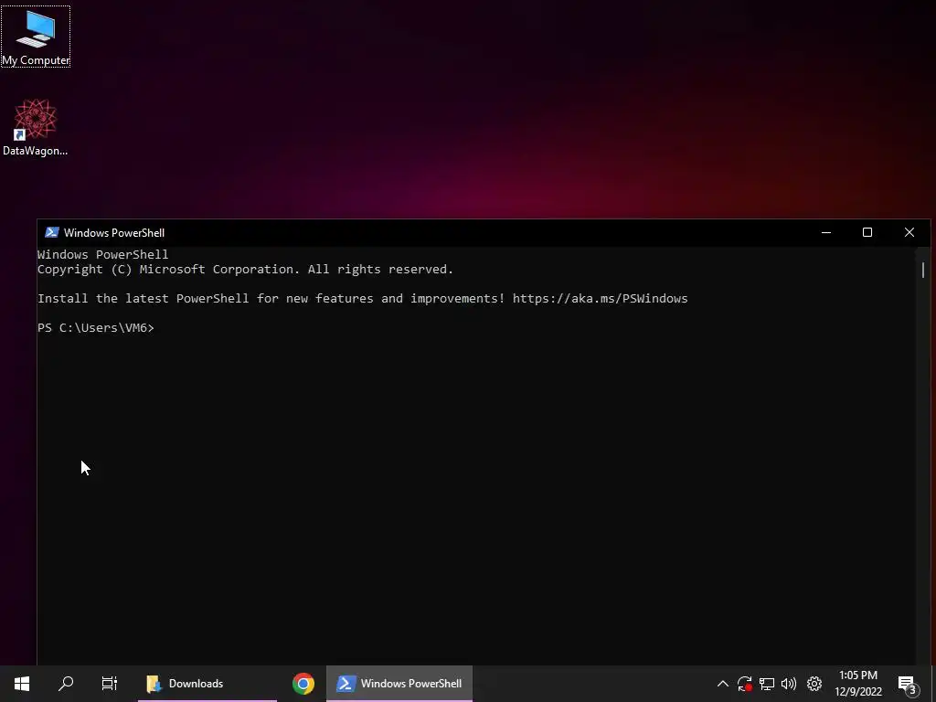Open the notification center icon

click(907, 684)
